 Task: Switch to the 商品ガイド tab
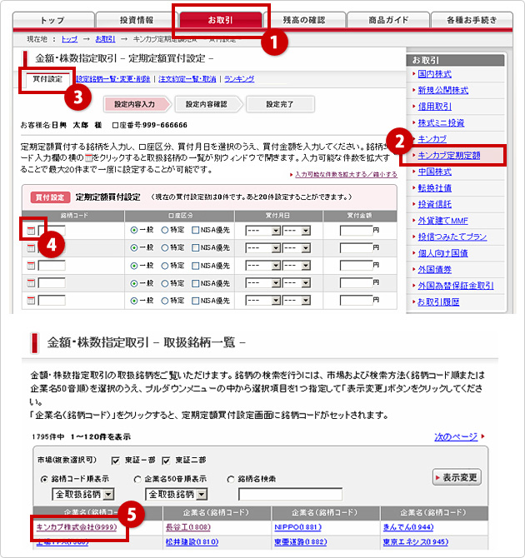(x=388, y=20)
